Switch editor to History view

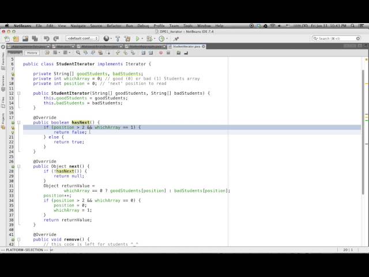(32, 53)
